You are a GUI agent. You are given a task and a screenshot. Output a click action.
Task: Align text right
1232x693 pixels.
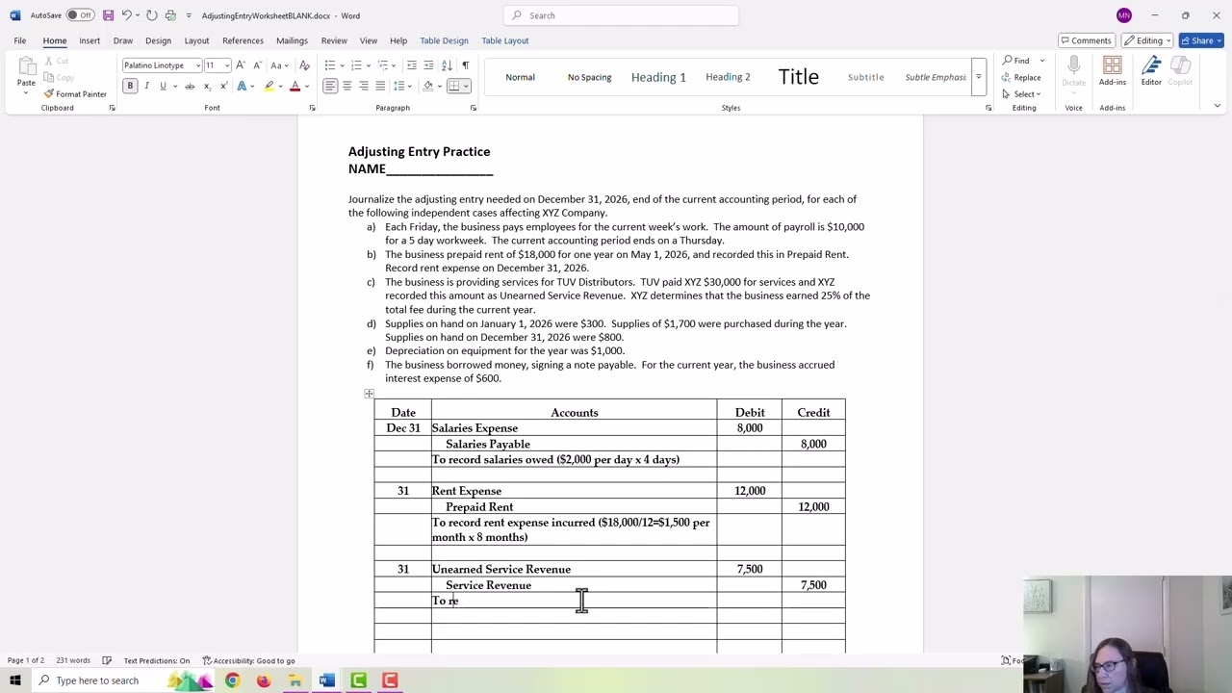pyautogui.click(x=364, y=86)
